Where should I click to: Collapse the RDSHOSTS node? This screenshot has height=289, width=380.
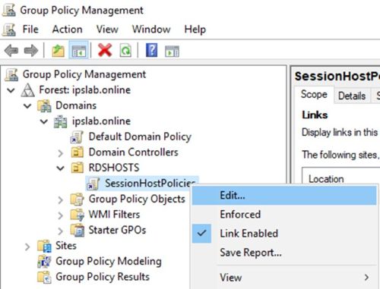(x=60, y=168)
